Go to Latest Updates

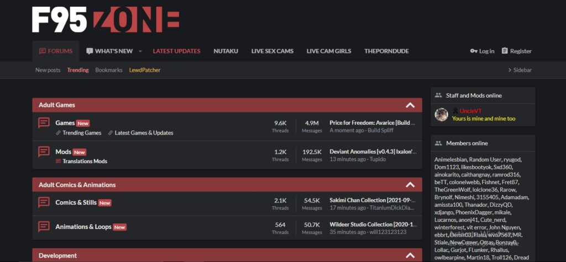[176, 51]
